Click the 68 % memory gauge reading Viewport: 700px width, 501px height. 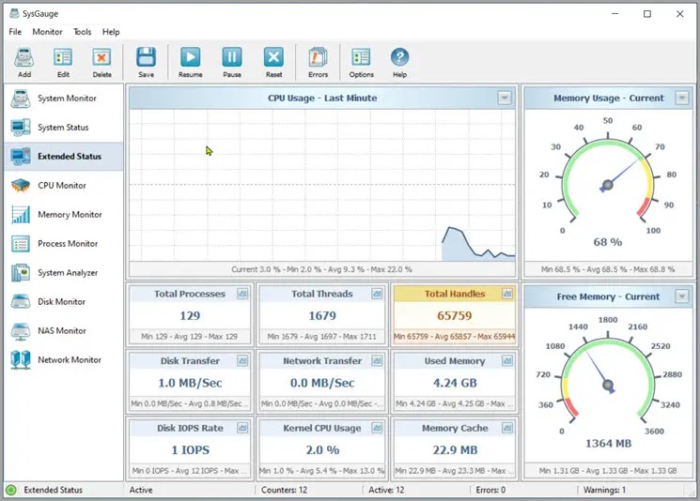click(x=608, y=242)
